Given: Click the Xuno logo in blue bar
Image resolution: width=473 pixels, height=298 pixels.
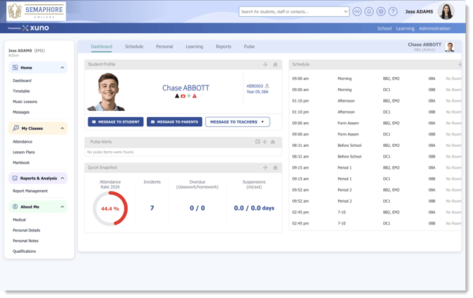Looking at the screenshot, I should (35, 28).
